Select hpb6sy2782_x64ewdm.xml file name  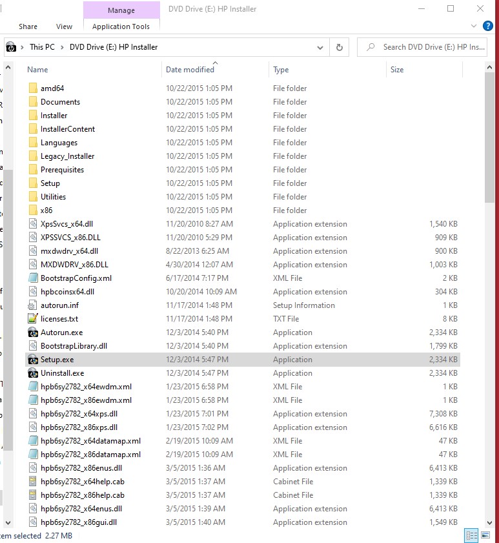tap(86, 387)
